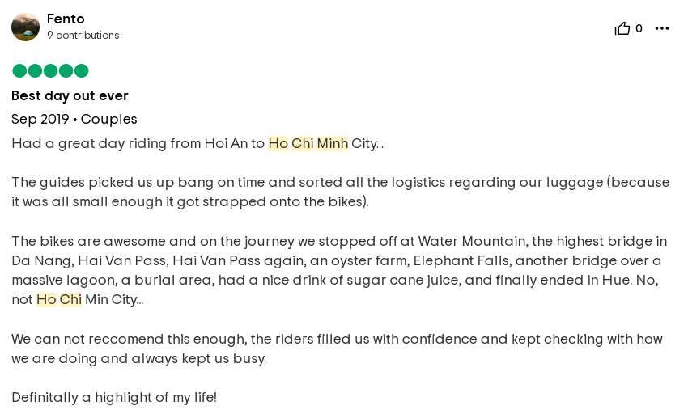The height and width of the screenshot is (410, 688).
Task: Select the second green rating bubble
Action: pyautogui.click(x=35, y=70)
